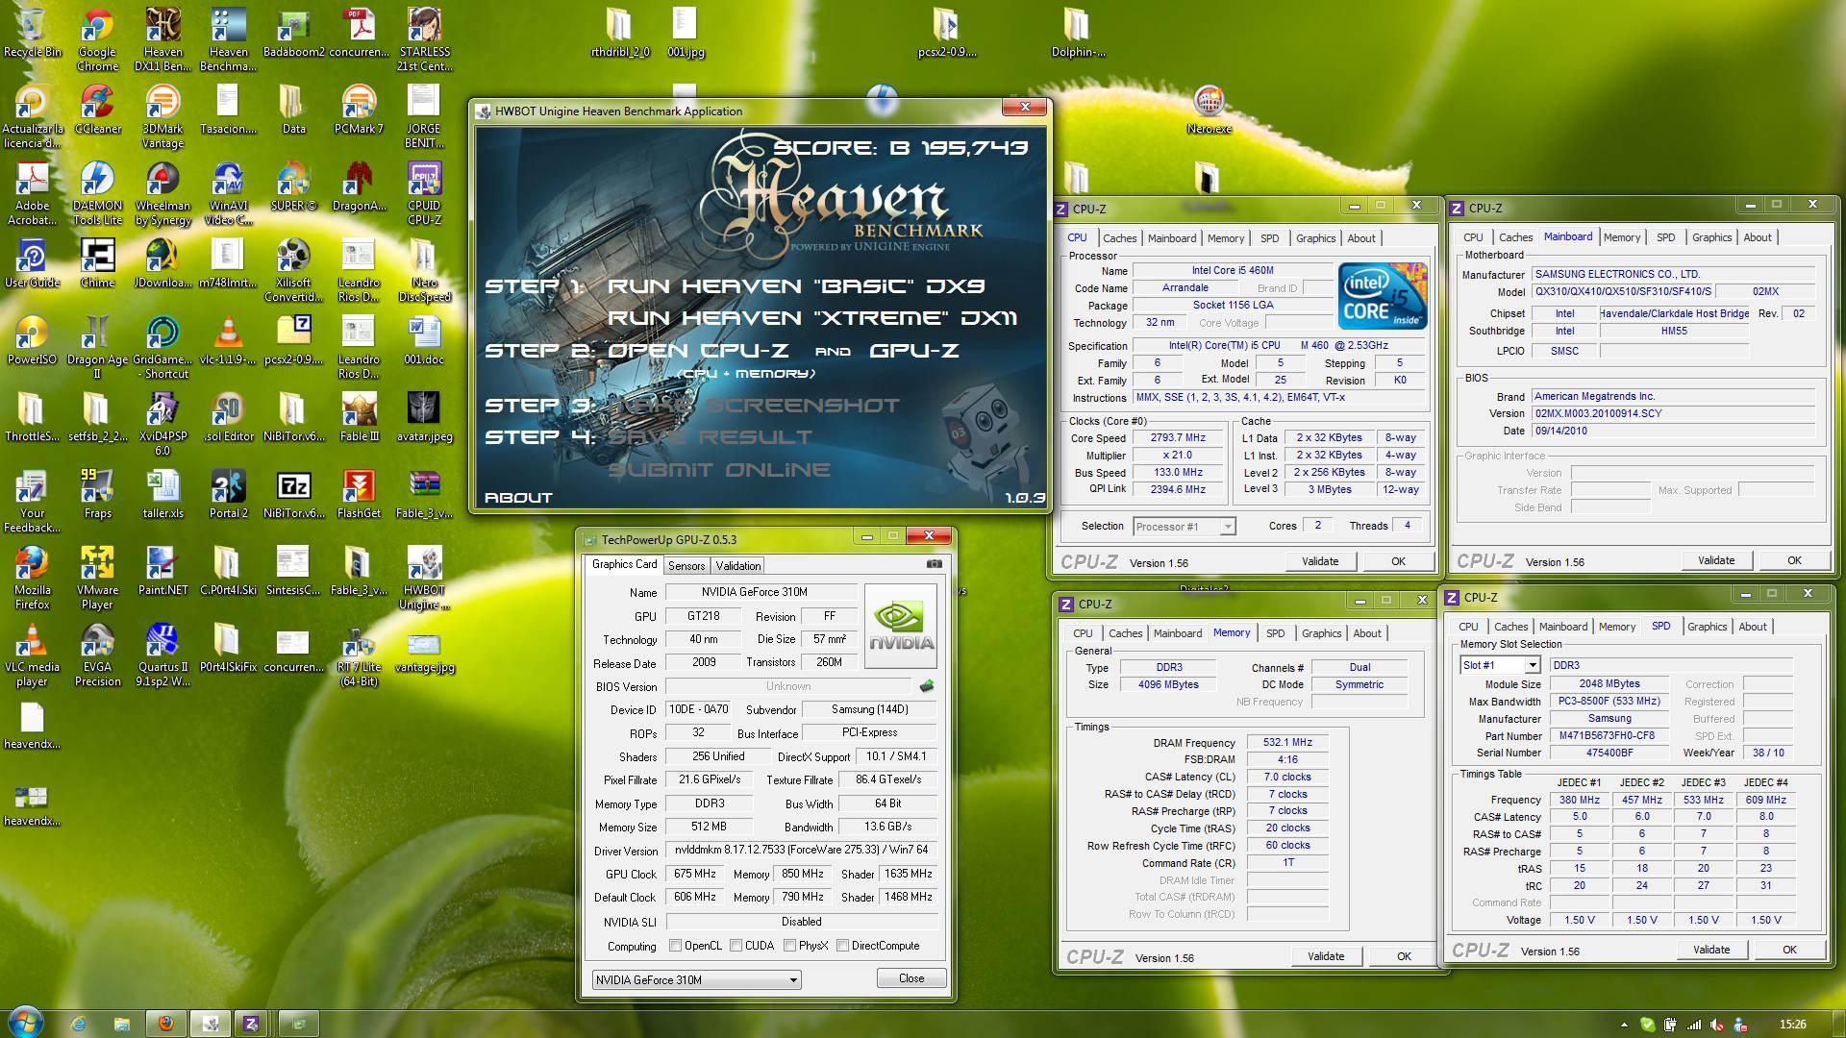This screenshot has width=1846, height=1038.
Task: Click OK in the SPD CPU-Z window
Action: (1789, 950)
